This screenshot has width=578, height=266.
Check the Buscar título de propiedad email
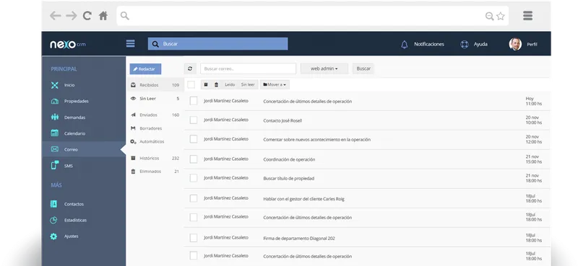click(x=194, y=178)
